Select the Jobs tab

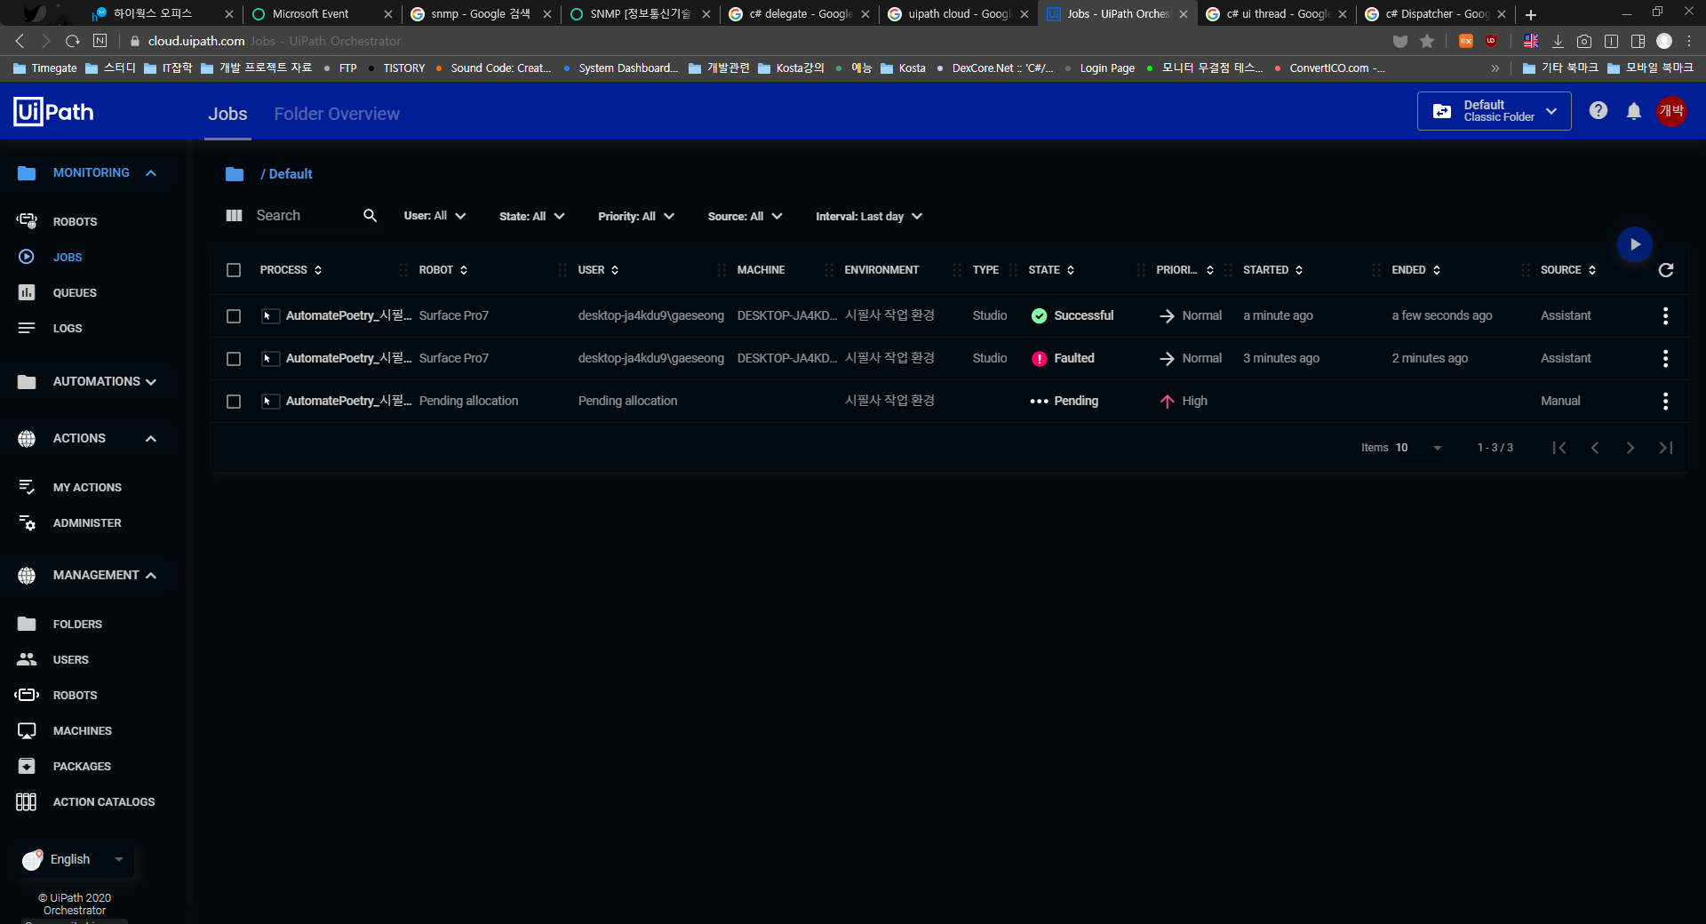(227, 114)
